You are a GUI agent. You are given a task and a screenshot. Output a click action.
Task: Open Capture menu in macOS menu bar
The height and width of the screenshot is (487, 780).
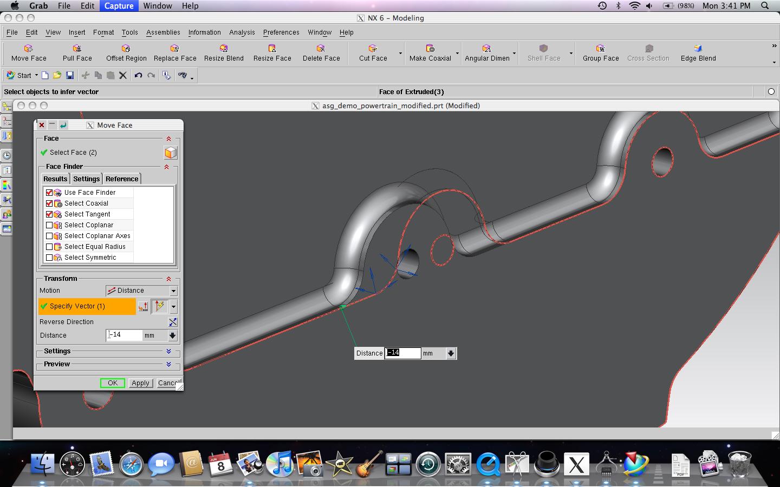coord(119,6)
